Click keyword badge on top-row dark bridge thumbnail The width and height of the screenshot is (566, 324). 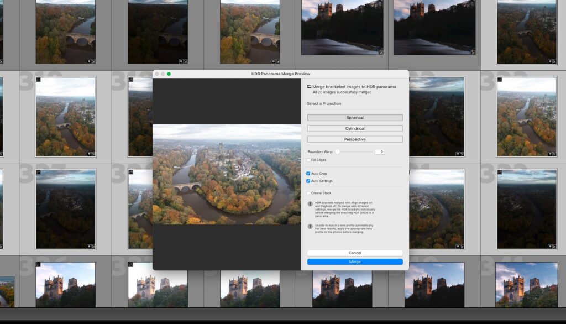click(x=181, y=61)
